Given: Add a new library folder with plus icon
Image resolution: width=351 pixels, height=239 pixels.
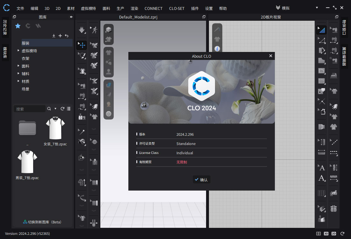Looking at the screenshot, I should point(60,36).
